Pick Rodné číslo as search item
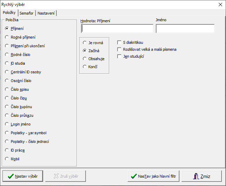This screenshot has height=186, width=226. pos(7,55)
